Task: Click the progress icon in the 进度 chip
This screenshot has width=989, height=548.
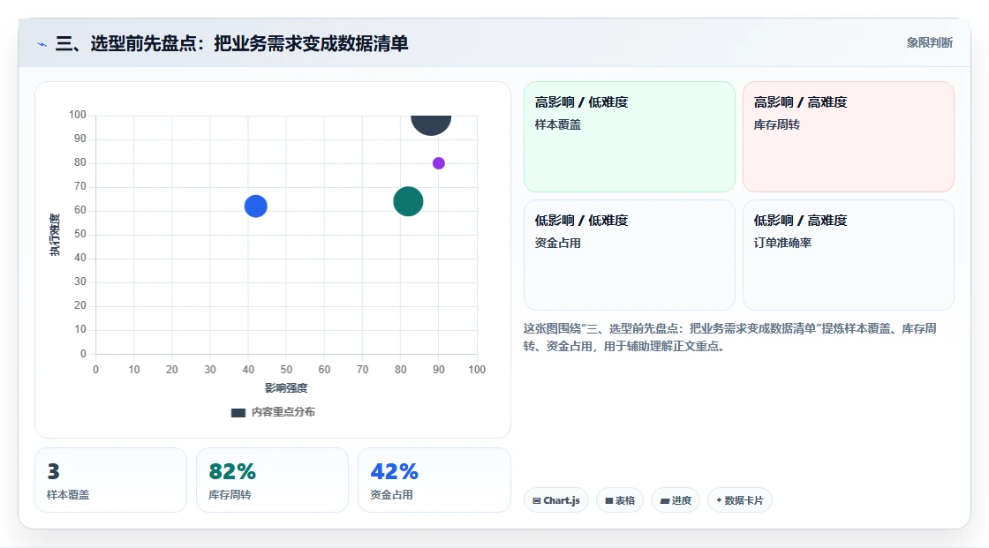Action: point(665,500)
